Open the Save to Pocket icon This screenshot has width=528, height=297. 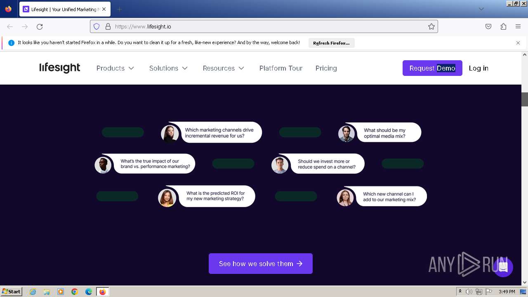[x=488, y=26]
